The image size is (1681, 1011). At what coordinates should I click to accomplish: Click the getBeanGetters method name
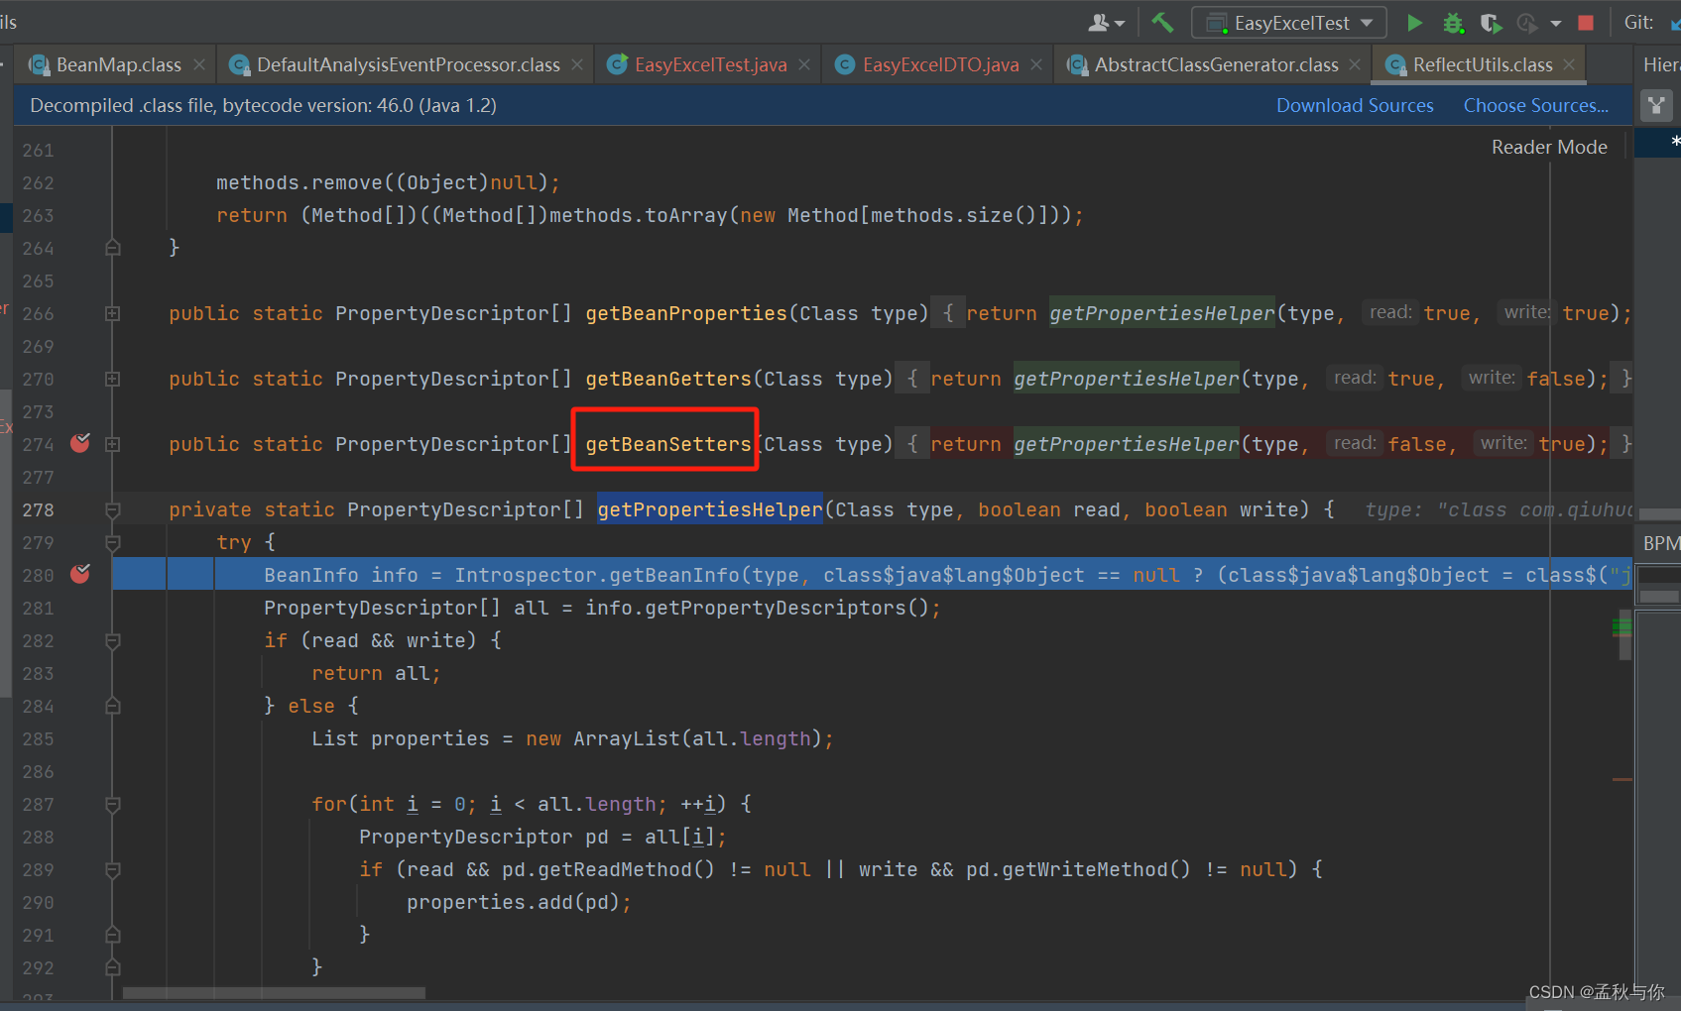click(x=668, y=379)
